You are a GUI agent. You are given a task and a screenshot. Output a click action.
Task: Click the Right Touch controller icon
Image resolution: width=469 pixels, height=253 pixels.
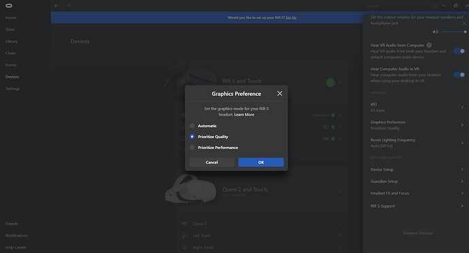coord(184,248)
